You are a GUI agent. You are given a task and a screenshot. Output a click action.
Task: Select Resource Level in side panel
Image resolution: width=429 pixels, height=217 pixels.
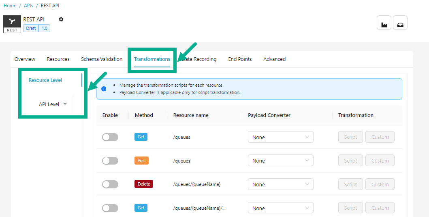45,80
